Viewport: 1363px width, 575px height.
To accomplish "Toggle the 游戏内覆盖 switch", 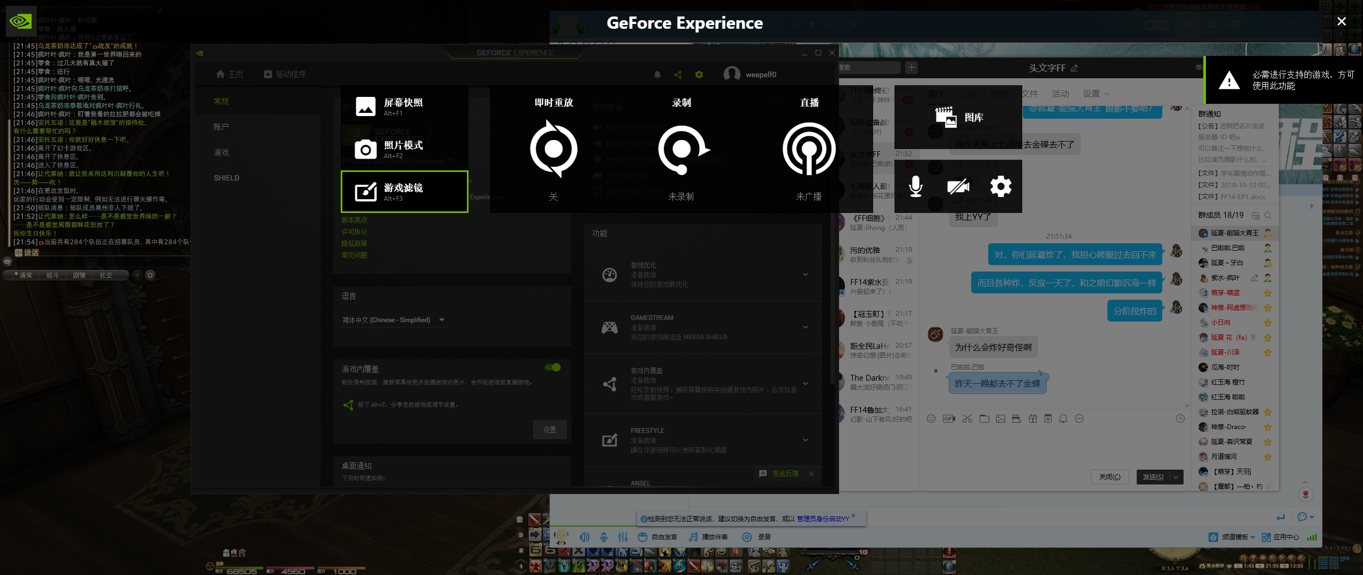I will (553, 367).
